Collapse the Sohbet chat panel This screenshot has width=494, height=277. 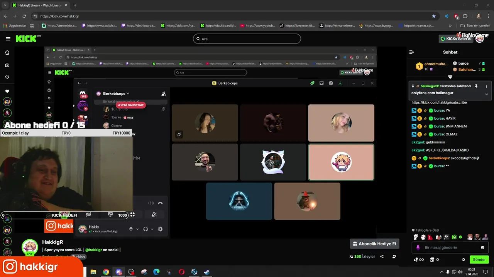(411, 52)
